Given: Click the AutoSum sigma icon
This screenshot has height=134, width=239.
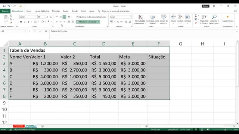Looking at the screenshot, I should click(x=196, y=16).
